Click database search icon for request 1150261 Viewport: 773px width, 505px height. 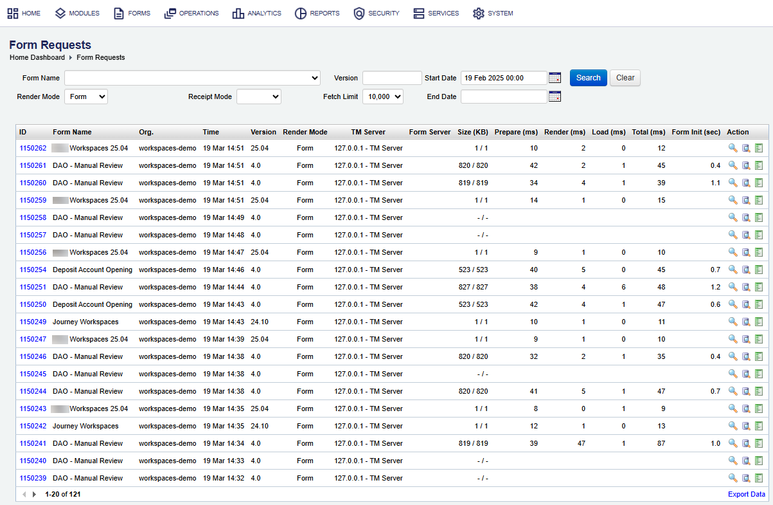[746, 165]
